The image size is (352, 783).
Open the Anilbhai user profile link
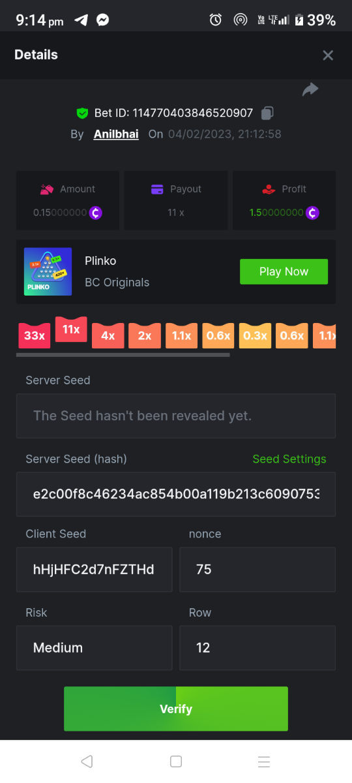(116, 134)
